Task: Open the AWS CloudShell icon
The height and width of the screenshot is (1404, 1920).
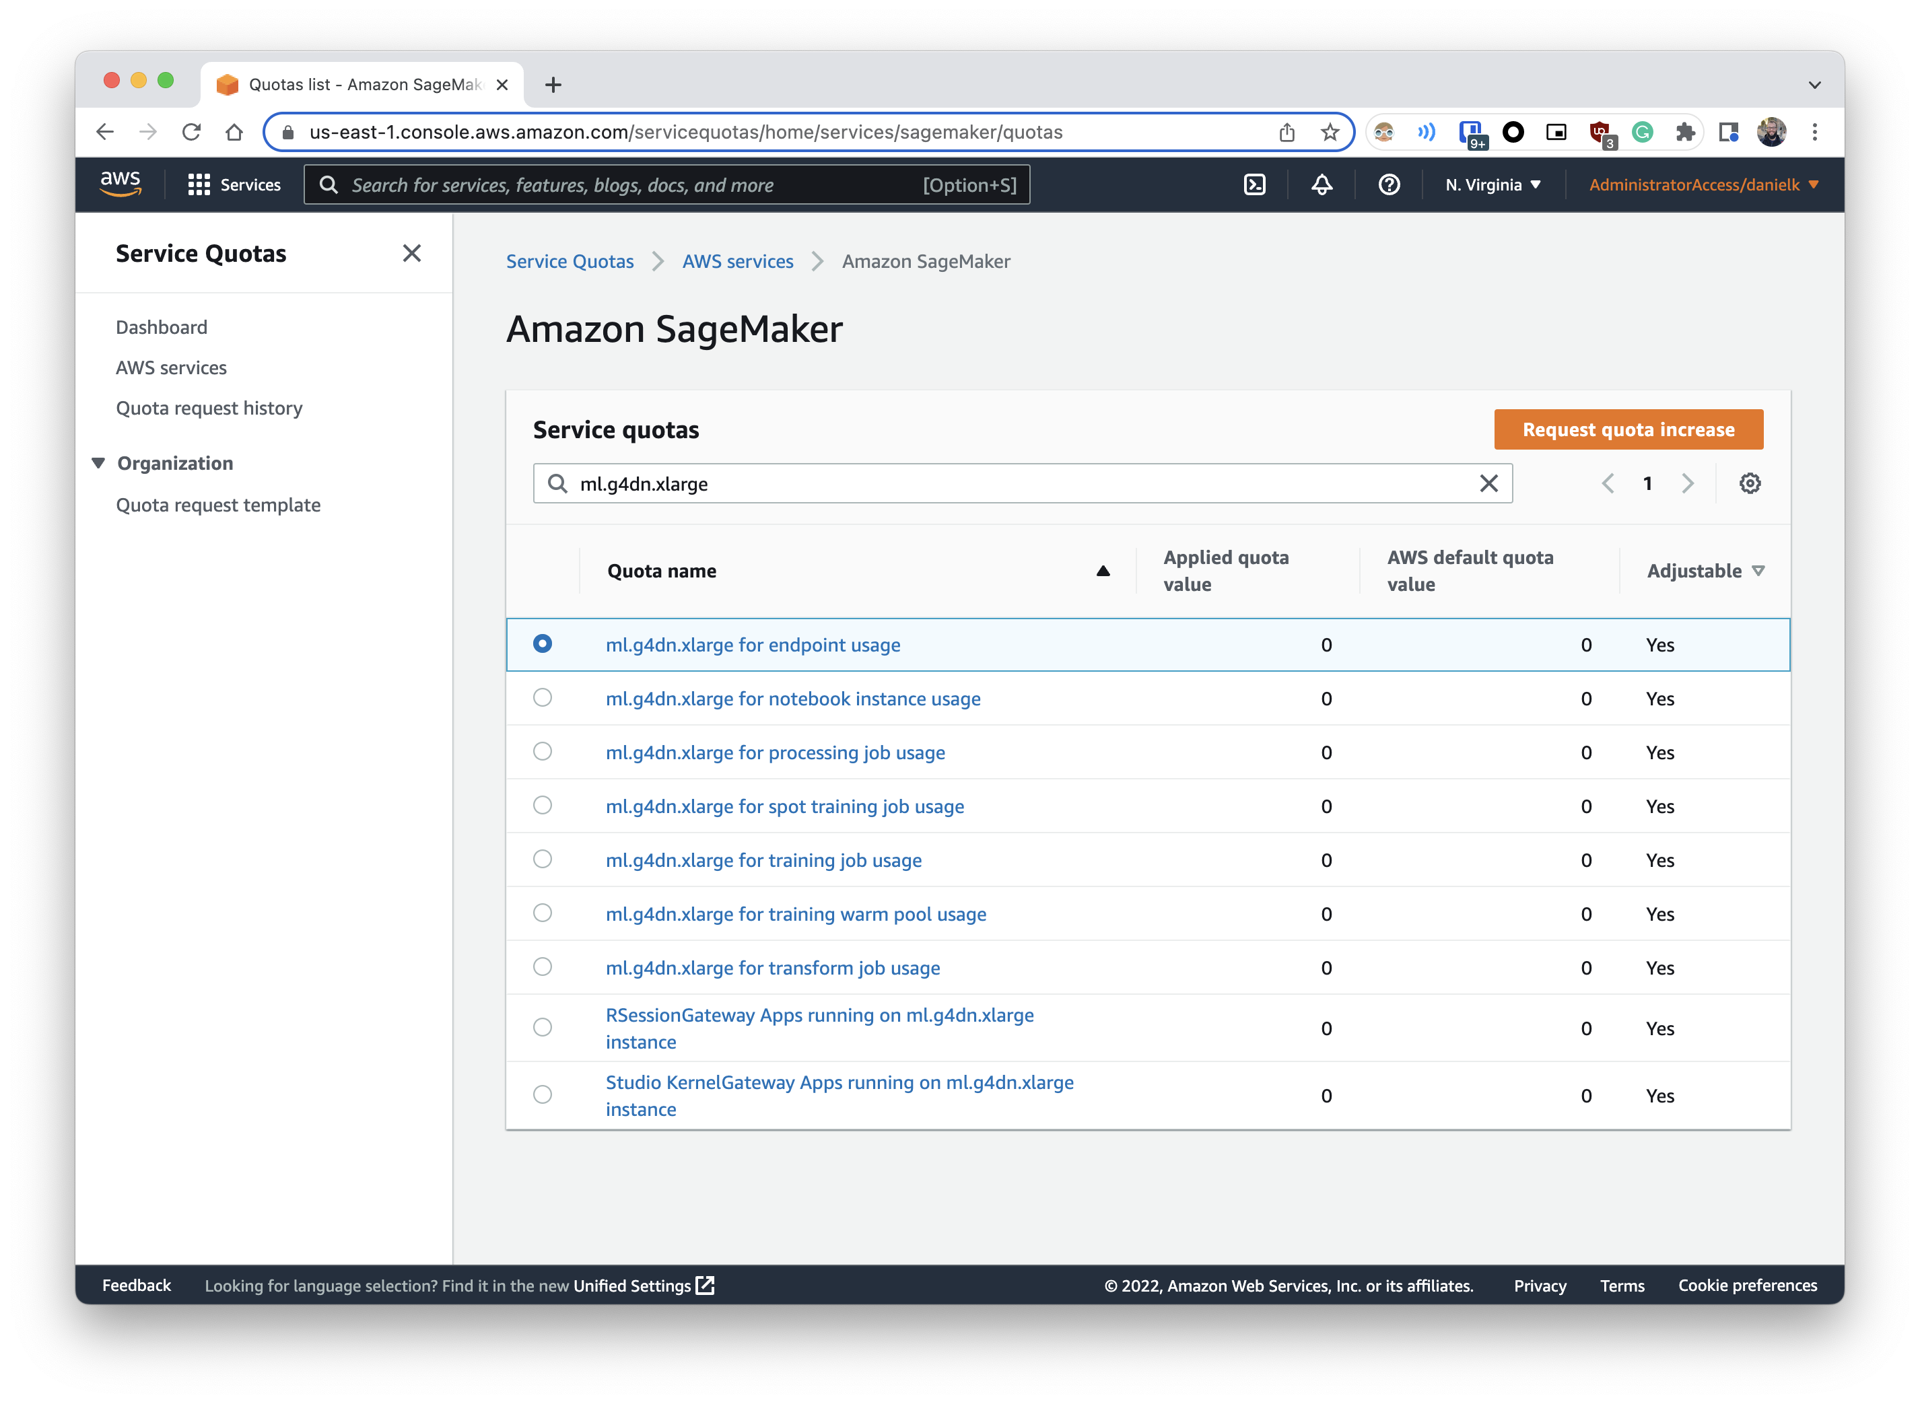Action: click(1254, 184)
